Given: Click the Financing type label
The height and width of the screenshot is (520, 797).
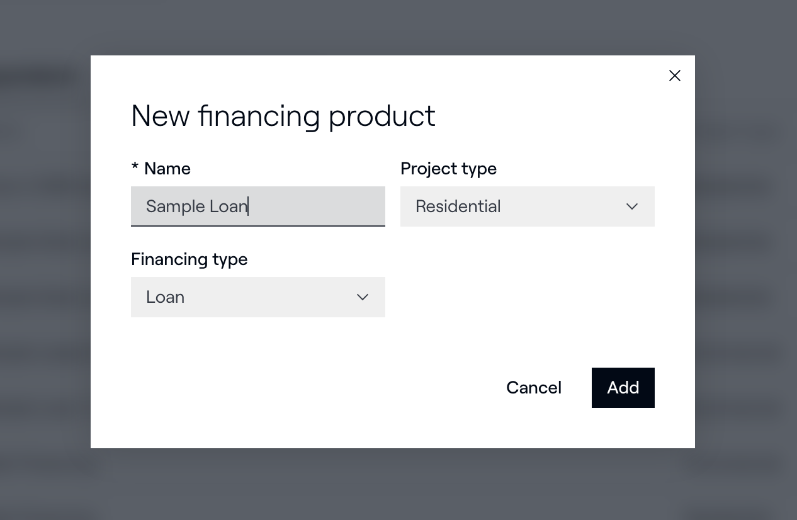Looking at the screenshot, I should [x=189, y=259].
